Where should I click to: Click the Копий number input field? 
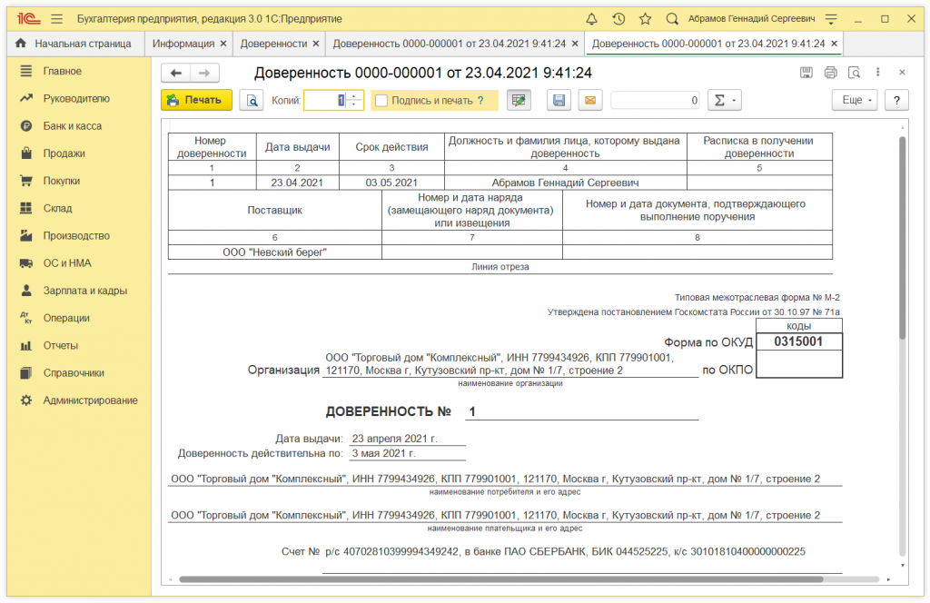(x=324, y=100)
